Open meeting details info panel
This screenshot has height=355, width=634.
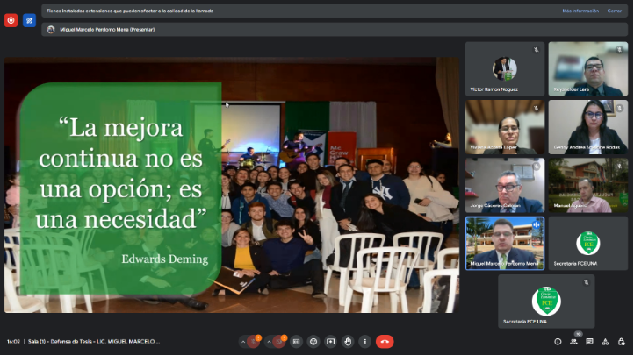click(558, 342)
